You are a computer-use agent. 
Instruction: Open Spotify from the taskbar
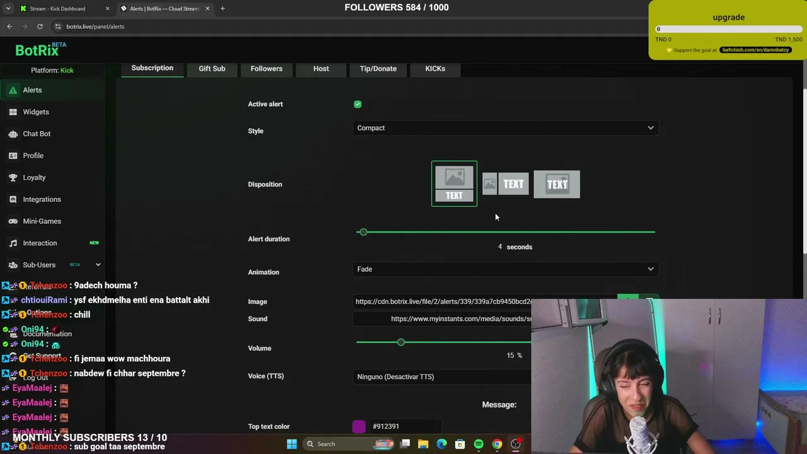coord(479,444)
